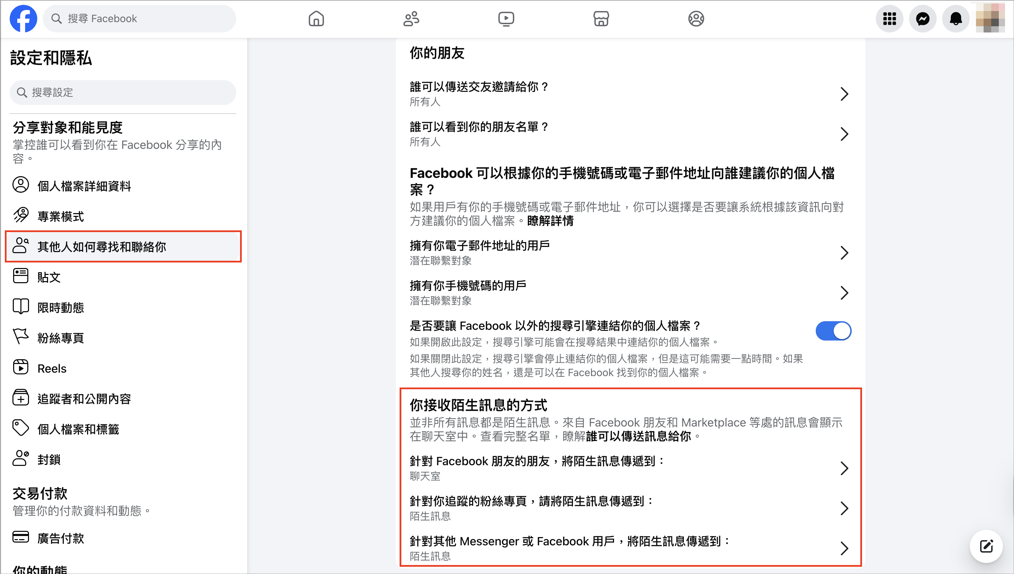
Task: Go to 個人檔案和標籤 settings
Action: 78,429
